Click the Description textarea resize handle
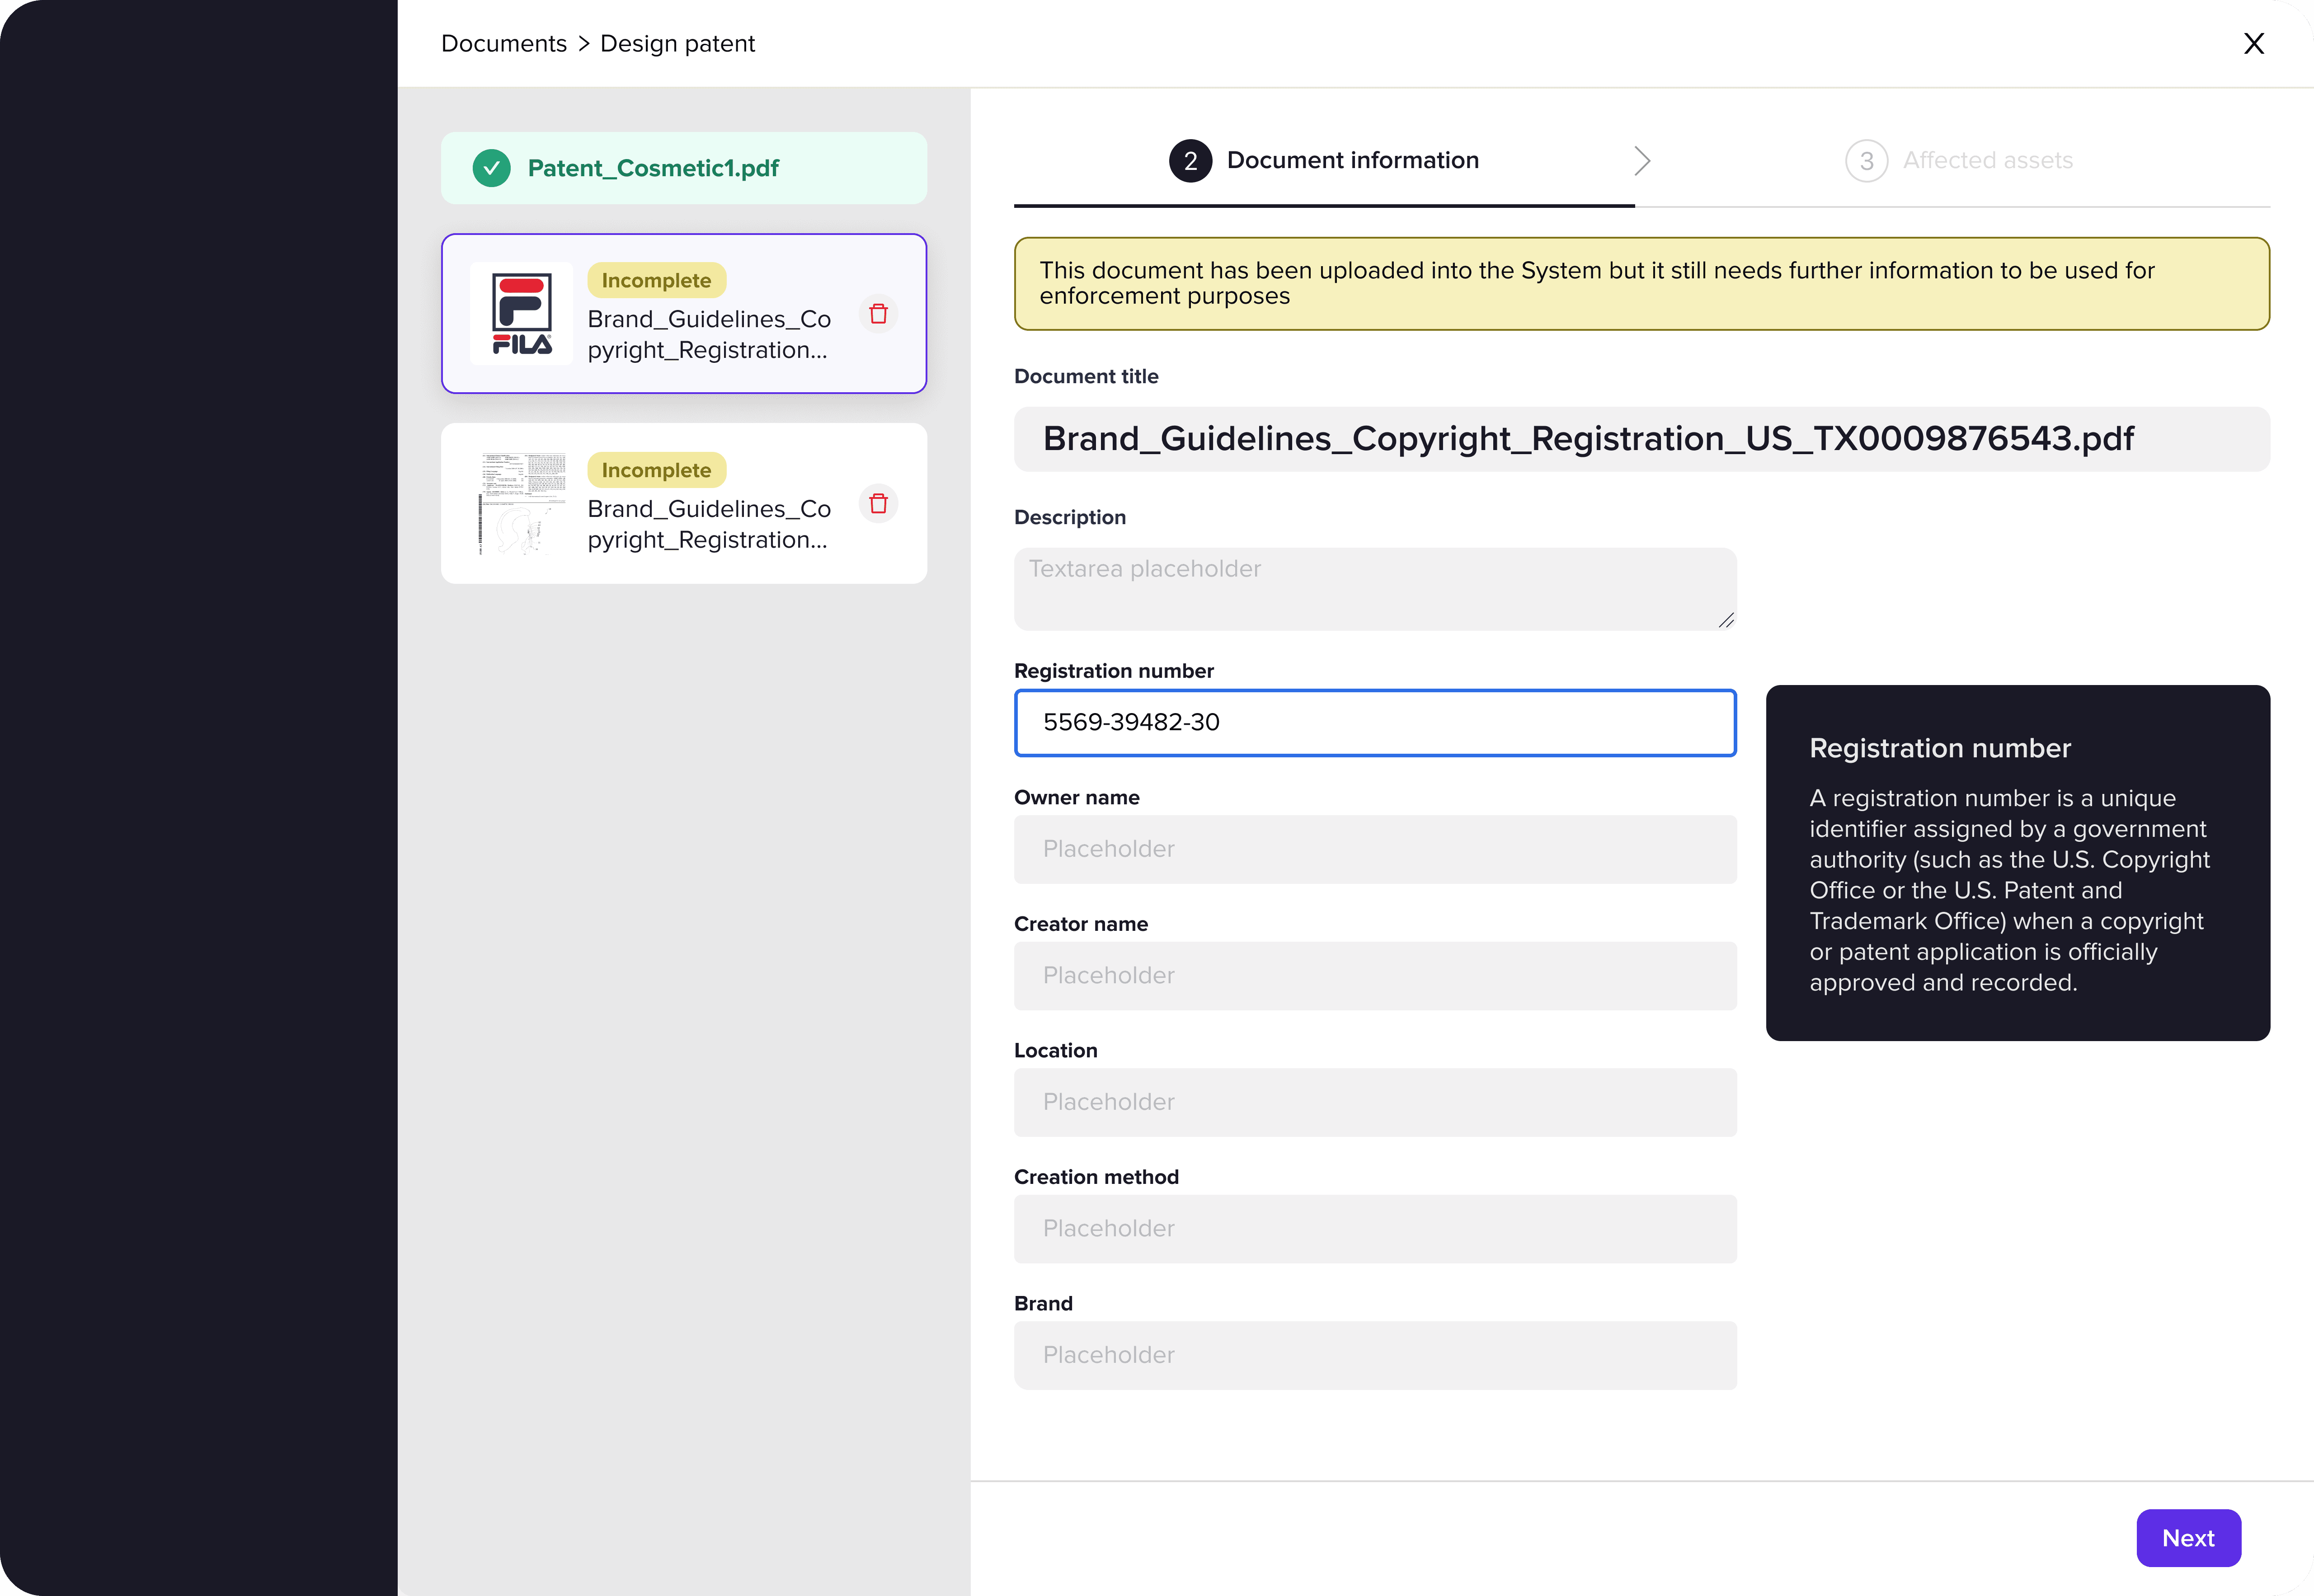 point(1726,621)
